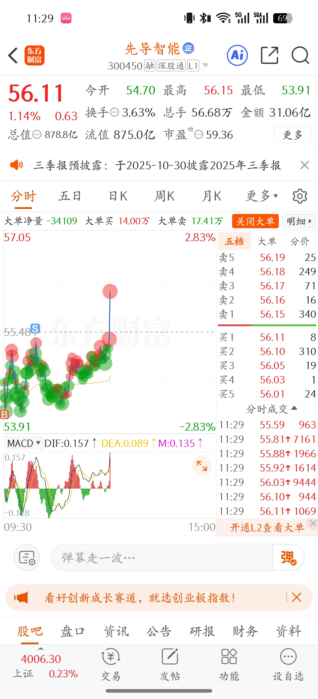Tap the info icon next to 换手
Screen dimensions: 318x699
pos(114,112)
